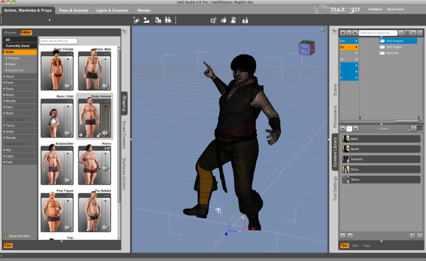The height and width of the screenshot is (261, 426).
Task: Open the DAZ Dragons folder
Action: [398, 41]
